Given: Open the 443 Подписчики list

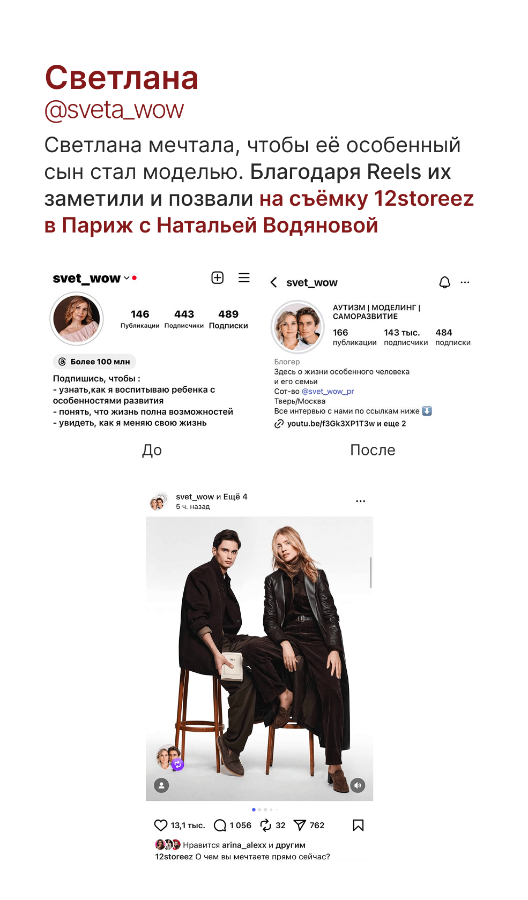Looking at the screenshot, I should [184, 319].
